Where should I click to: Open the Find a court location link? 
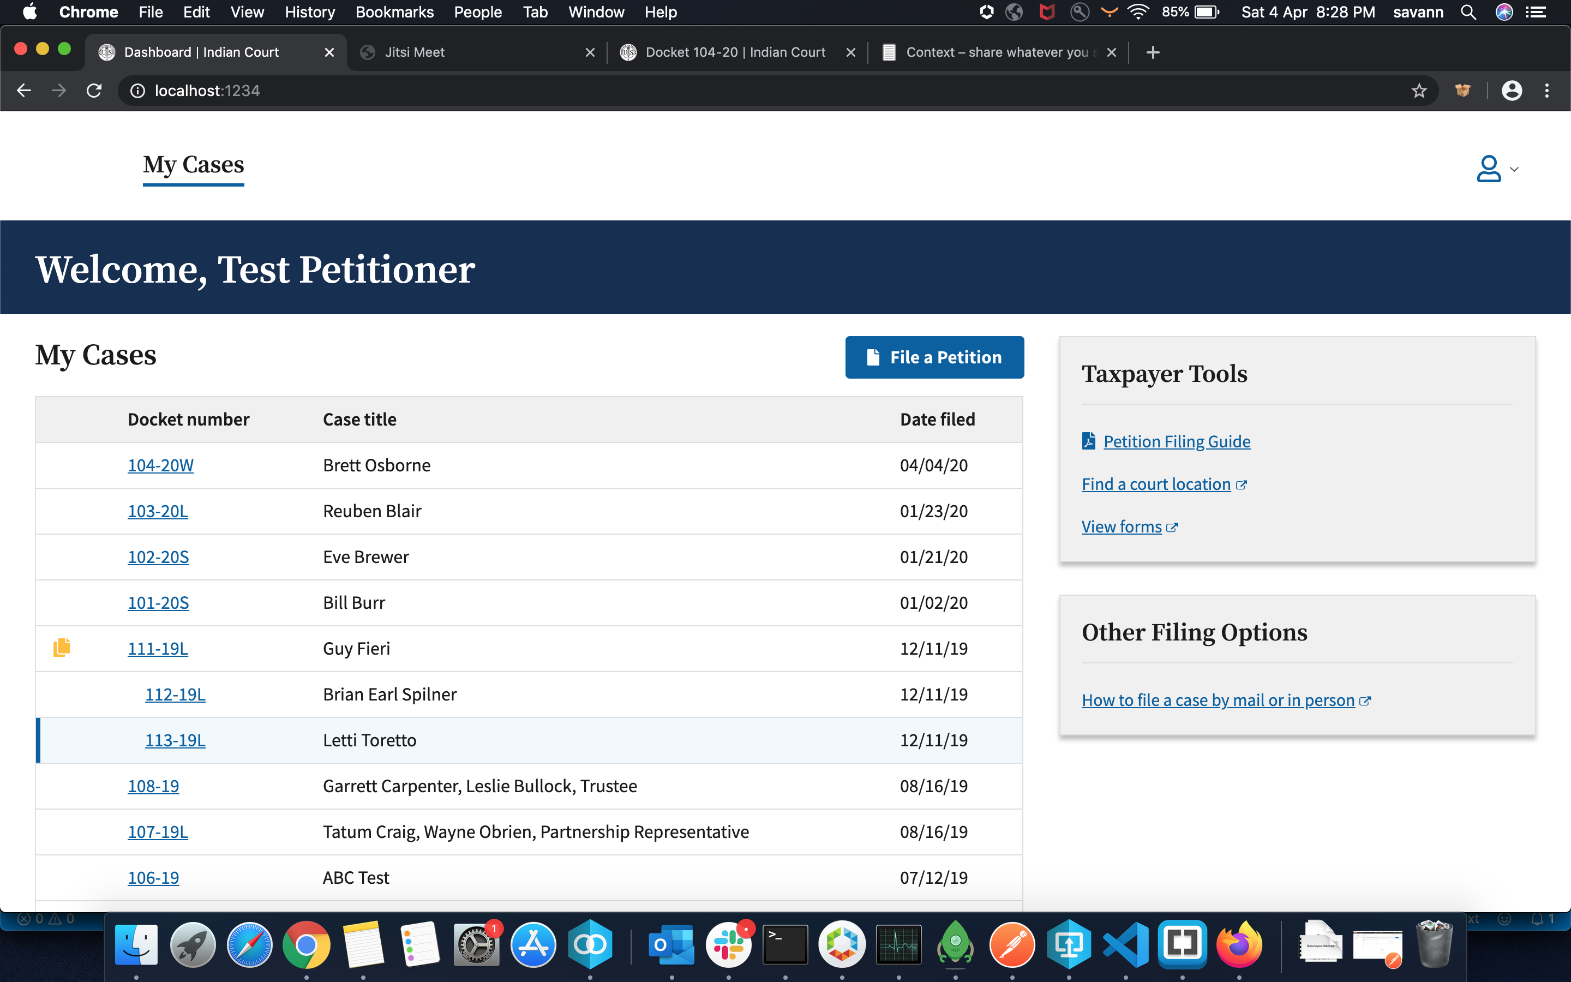[1155, 484]
